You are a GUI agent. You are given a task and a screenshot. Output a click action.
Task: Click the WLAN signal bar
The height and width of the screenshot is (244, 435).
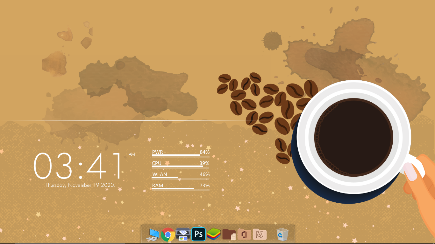coord(181,178)
